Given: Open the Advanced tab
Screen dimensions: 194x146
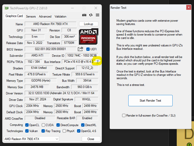Looking at the screenshot, I should click(x=45, y=17).
